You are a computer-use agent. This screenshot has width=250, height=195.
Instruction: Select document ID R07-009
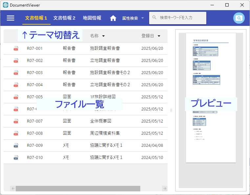click(35, 146)
